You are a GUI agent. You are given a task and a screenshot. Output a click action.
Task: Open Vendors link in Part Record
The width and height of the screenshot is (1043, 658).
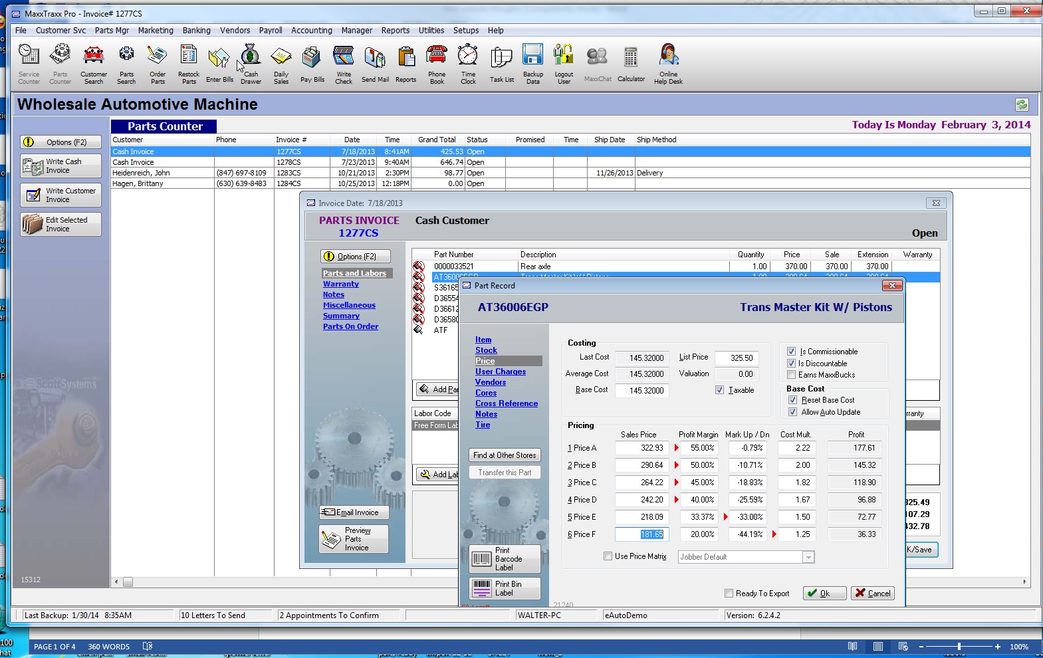tap(491, 382)
